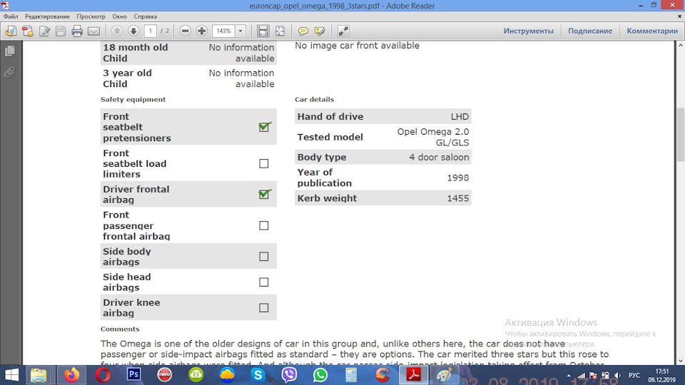Image resolution: width=685 pixels, height=385 pixels.
Task: Zoom out with the minus button
Action: [186, 31]
